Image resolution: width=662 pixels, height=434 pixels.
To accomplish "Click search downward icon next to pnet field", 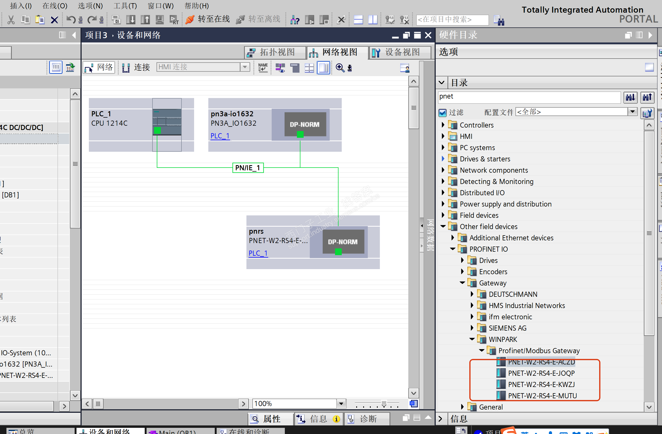I will (x=630, y=97).
